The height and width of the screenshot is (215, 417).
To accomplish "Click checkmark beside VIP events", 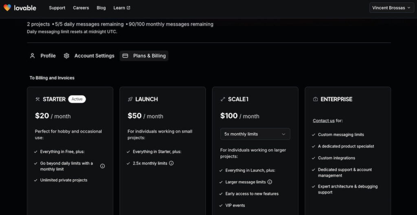I will coord(221,205).
